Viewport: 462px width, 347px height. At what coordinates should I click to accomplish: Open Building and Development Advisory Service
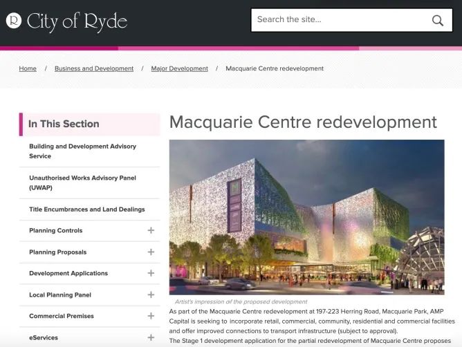pos(83,151)
